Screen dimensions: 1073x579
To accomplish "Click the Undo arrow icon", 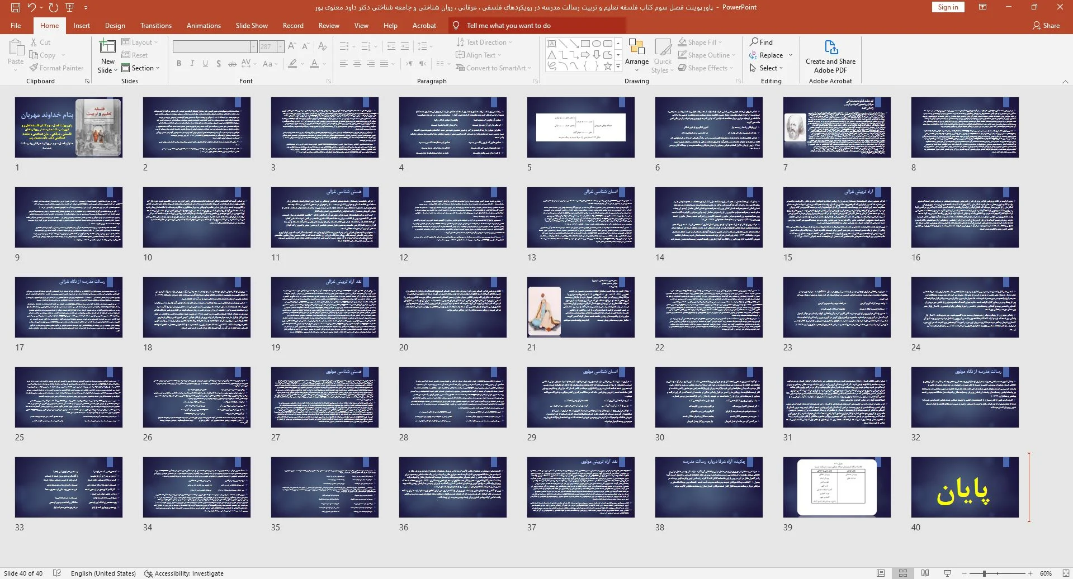I will [x=32, y=7].
